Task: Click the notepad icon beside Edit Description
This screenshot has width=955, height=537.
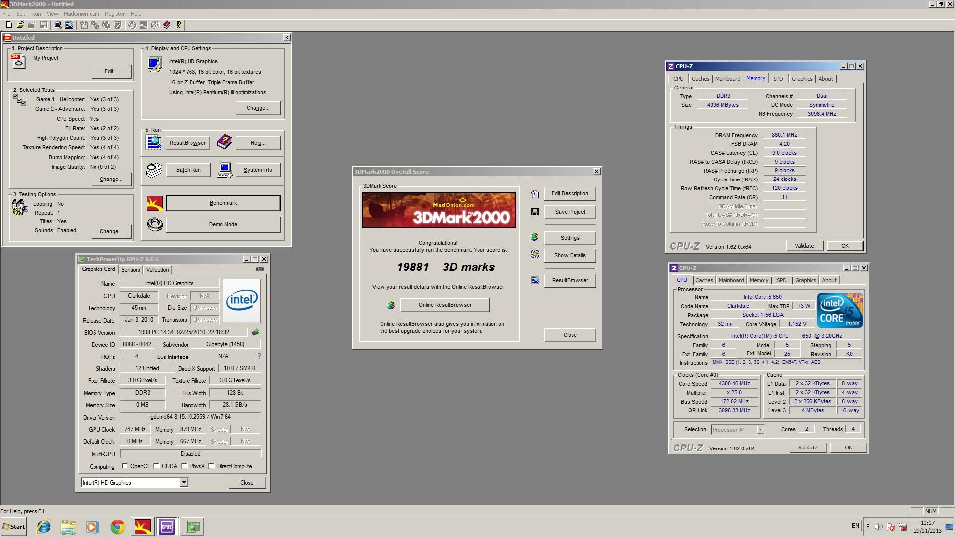Action: pos(535,194)
